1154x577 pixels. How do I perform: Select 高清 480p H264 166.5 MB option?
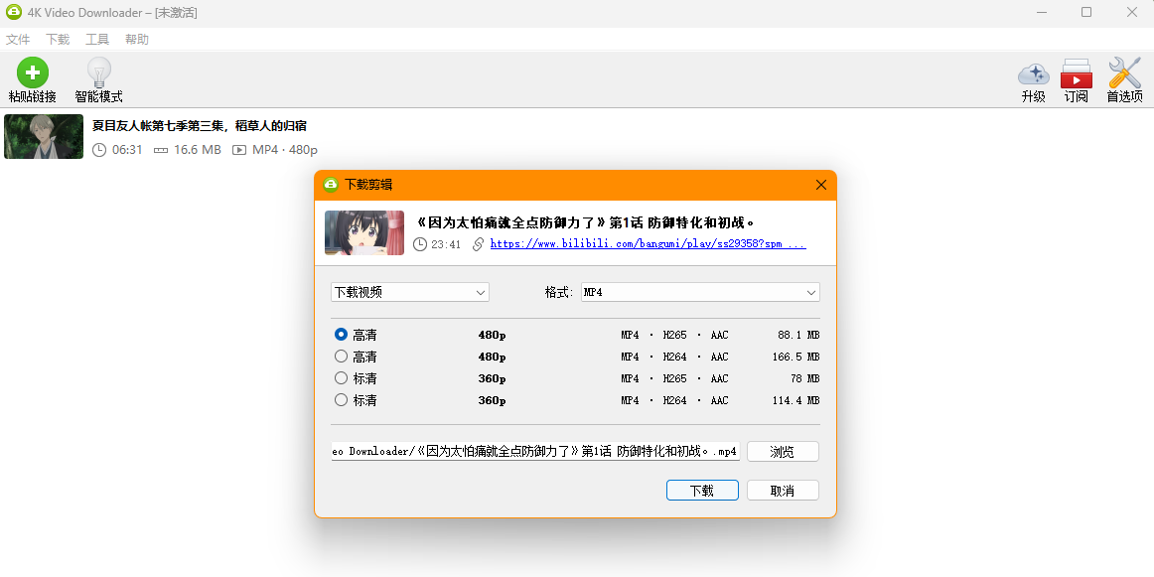[342, 357]
